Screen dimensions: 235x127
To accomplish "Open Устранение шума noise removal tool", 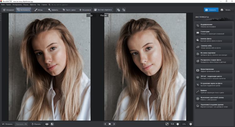I will point(214,84).
